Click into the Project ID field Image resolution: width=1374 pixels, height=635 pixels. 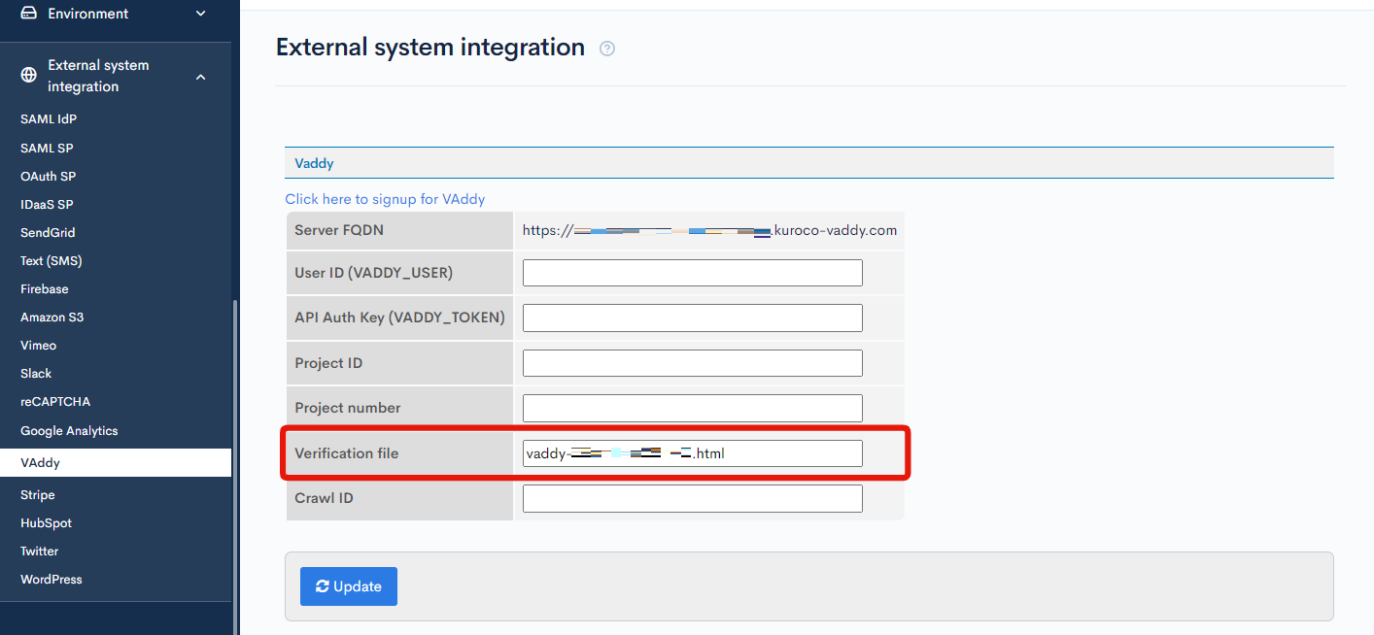[x=693, y=363]
